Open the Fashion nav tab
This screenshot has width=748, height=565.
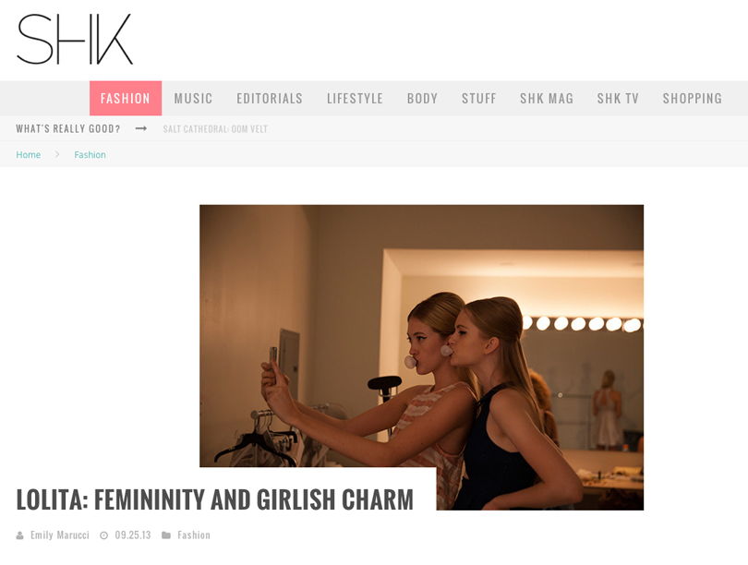tap(126, 98)
